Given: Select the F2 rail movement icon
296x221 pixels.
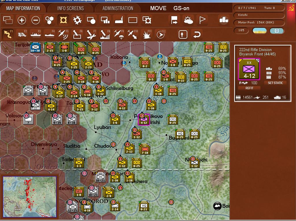Looking at the screenshot, I should [22, 35].
